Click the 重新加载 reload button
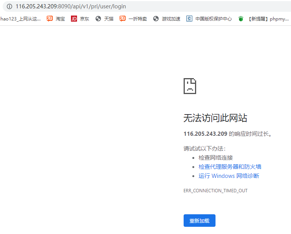This screenshot has width=291, height=234. 200,221
